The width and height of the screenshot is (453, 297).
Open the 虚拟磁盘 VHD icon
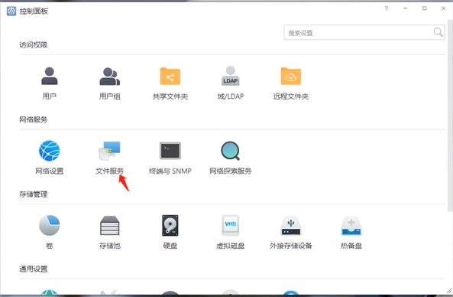230,225
